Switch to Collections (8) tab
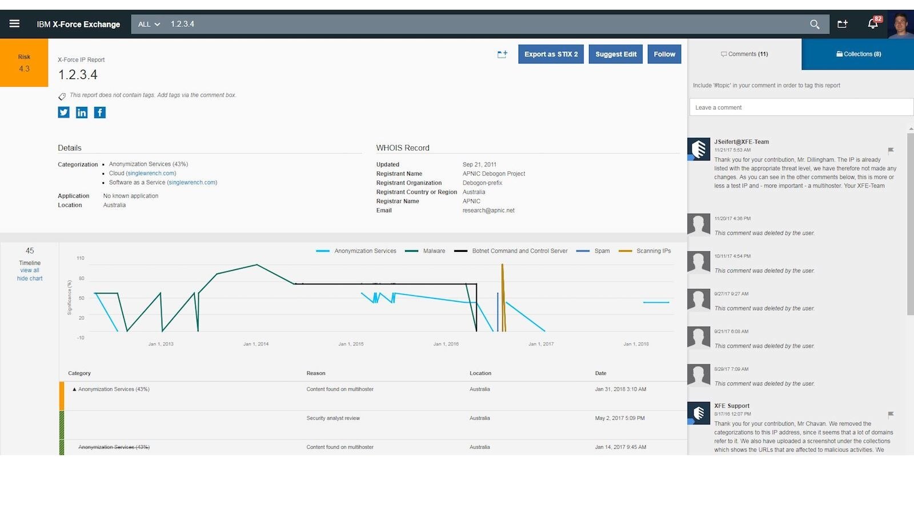The image size is (914, 514). 858,54
